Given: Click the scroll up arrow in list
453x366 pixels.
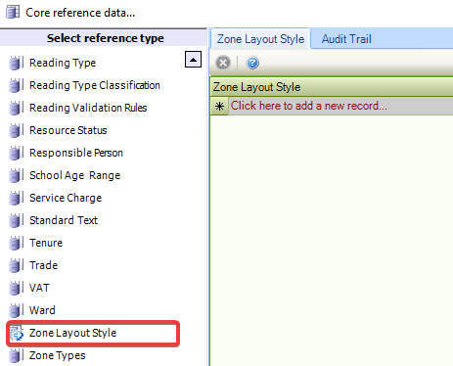Looking at the screenshot, I should [x=193, y=60].
